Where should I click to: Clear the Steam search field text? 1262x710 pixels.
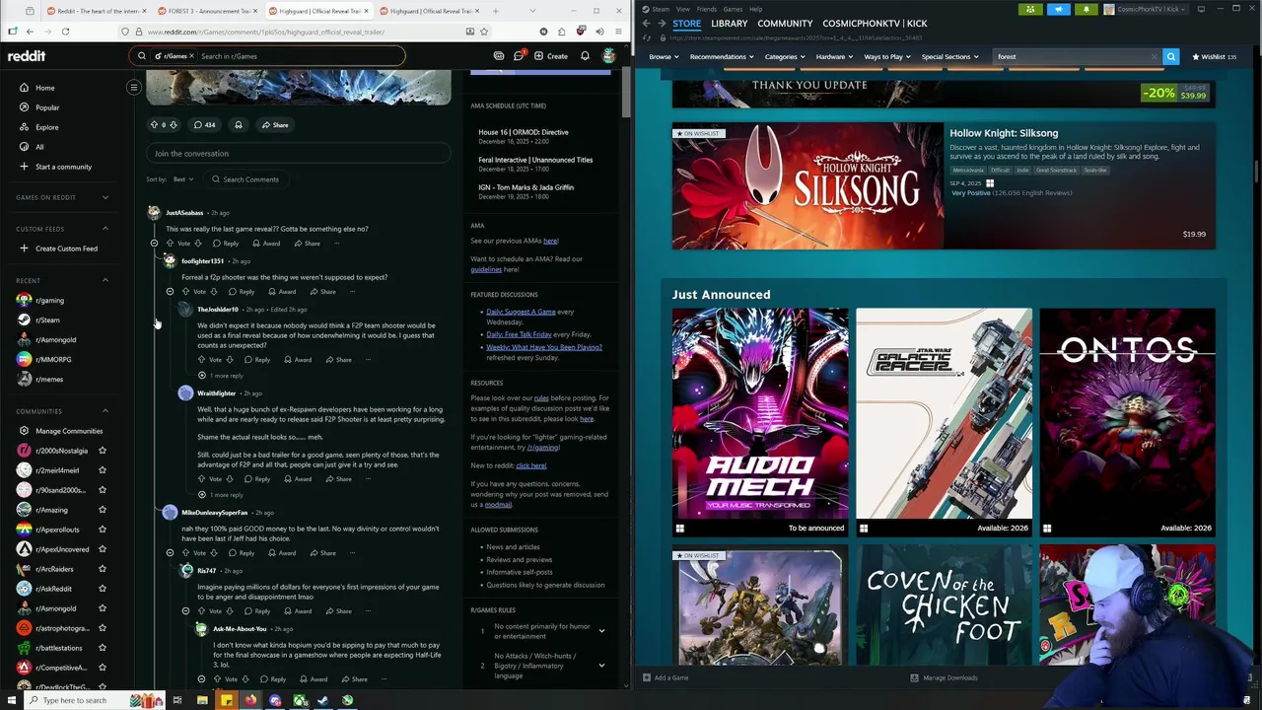[x=1154, y=57]
